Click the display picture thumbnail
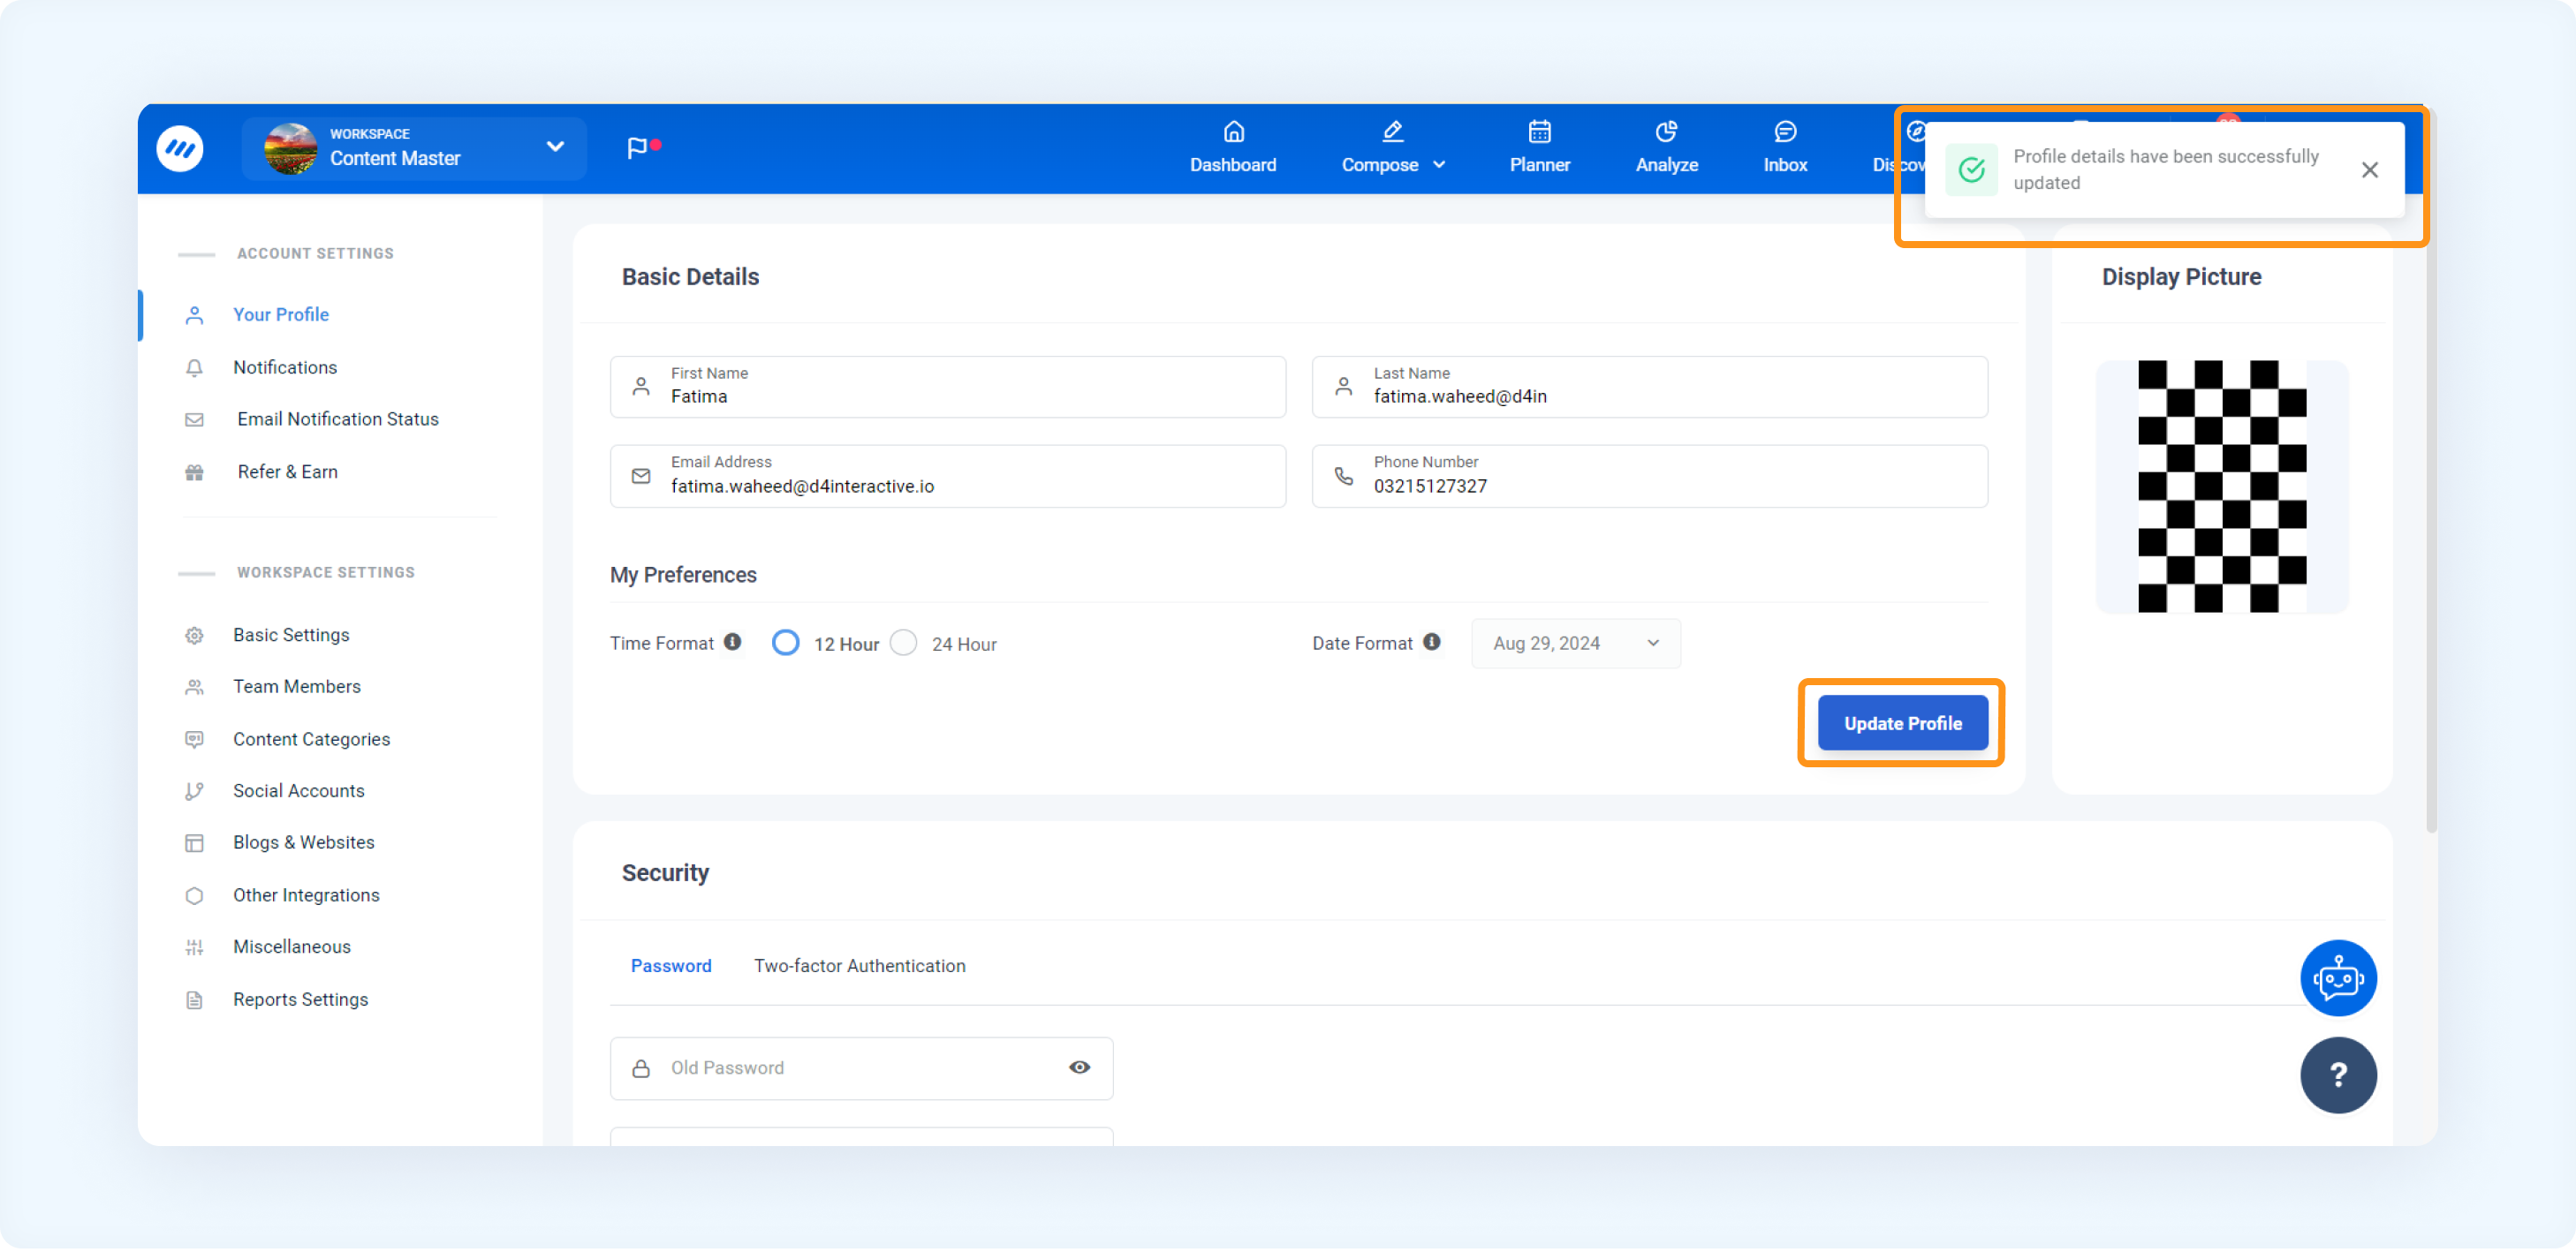 2221,487
